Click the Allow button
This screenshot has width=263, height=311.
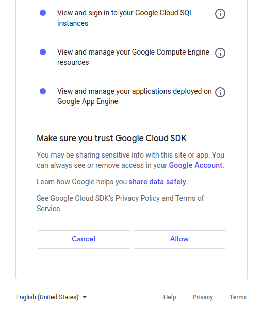tap(179, 239)
